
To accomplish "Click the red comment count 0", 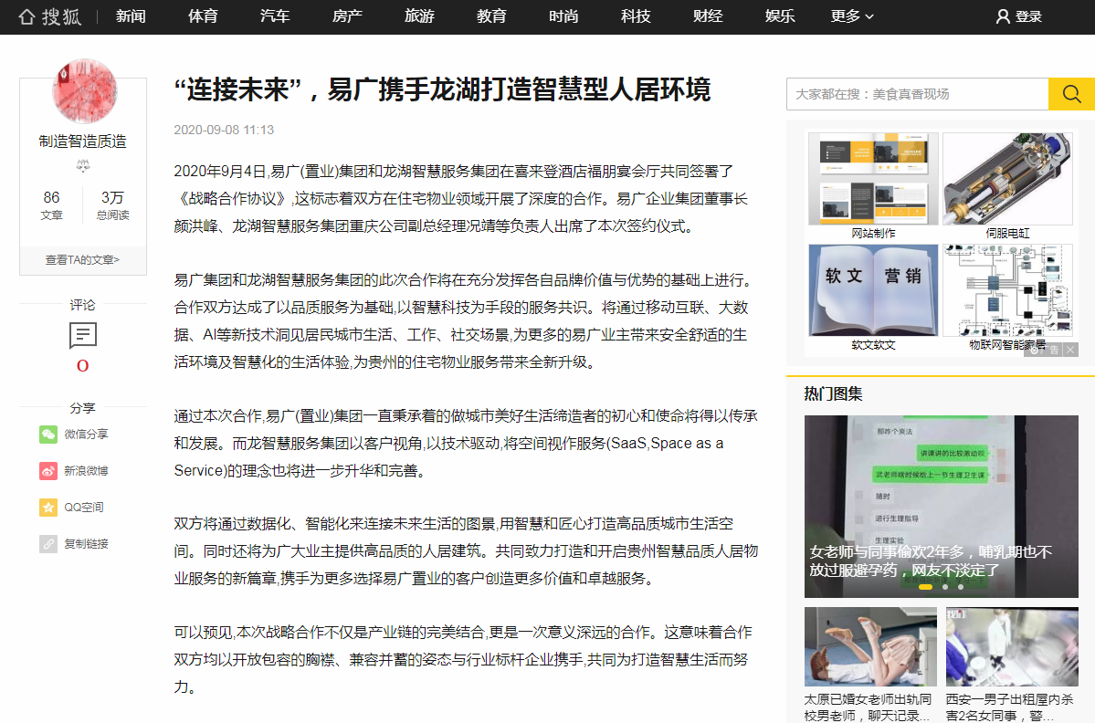I will click(82, 366).
